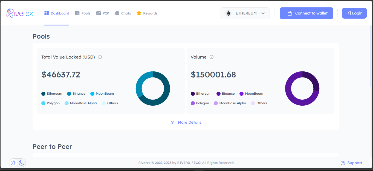Image resolution: width=373 pixels, height=171 pixels.
Task: Click the double chevron beside More Details
Action: tap(172, 123)
